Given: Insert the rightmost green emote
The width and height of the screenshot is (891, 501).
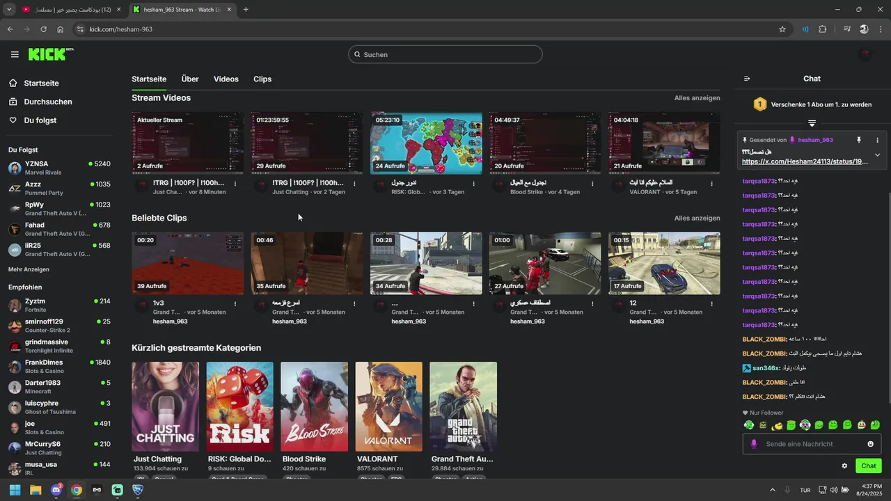Looking at the screenshot, I should pos(875,425).
